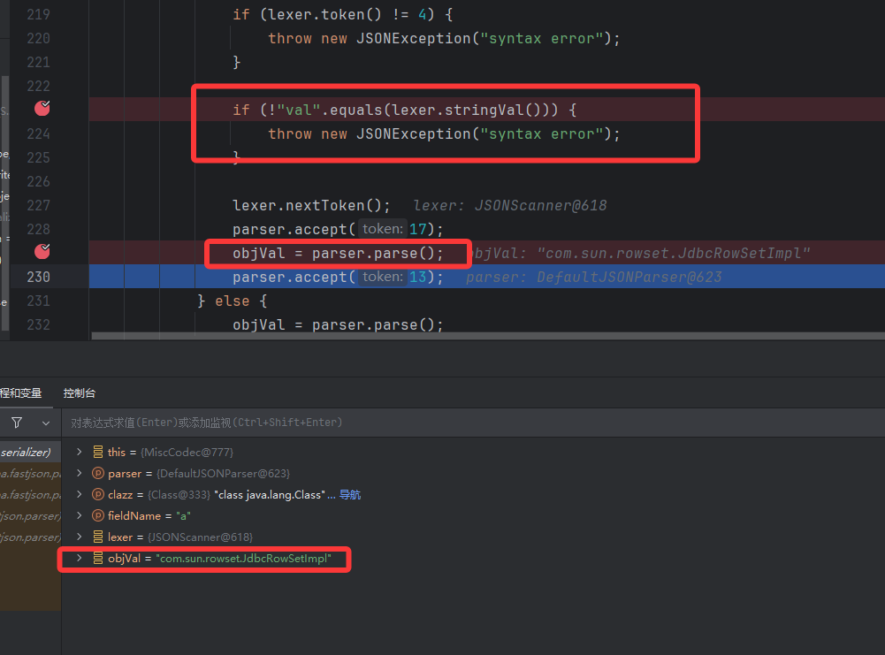Screen dimensions: 885x655
Task: Click the field icon beside objVal variable
Action: 97,559
